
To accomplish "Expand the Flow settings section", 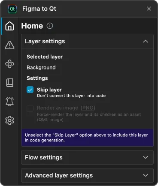I will click(x=87, y=157).
